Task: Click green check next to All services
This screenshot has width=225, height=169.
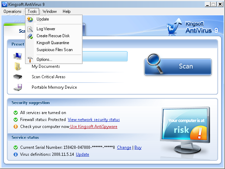Action: (x=16, y=113)
